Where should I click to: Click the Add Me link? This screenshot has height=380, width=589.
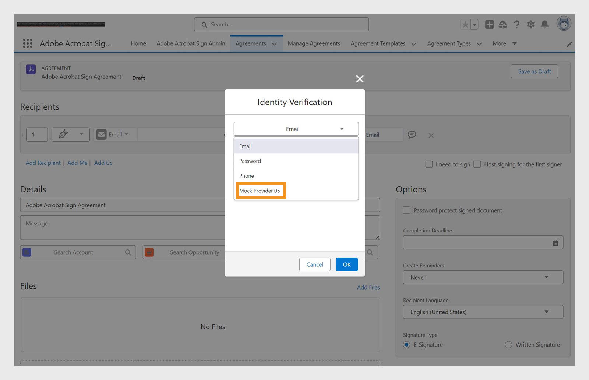coord(77,163)
